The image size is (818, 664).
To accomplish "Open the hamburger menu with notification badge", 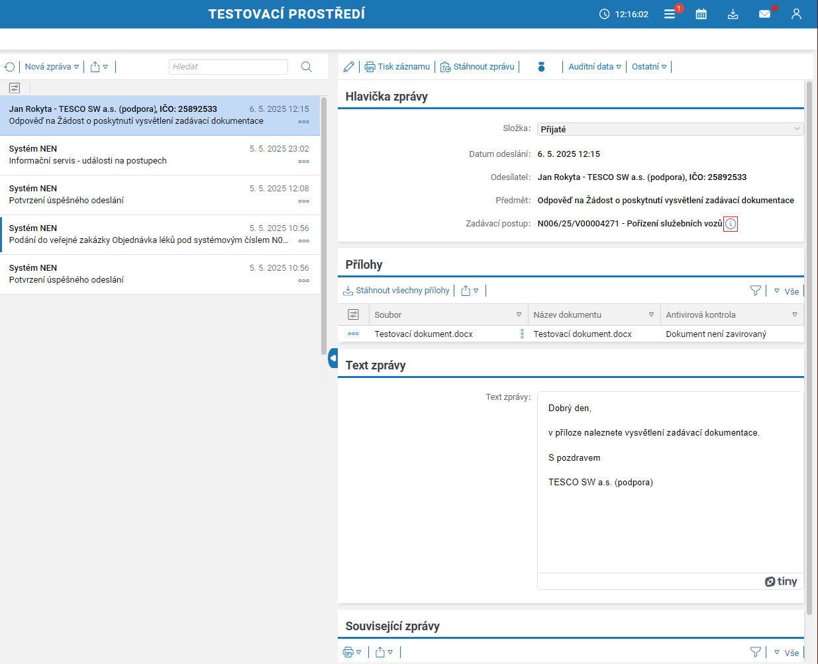I will [670, 14].
